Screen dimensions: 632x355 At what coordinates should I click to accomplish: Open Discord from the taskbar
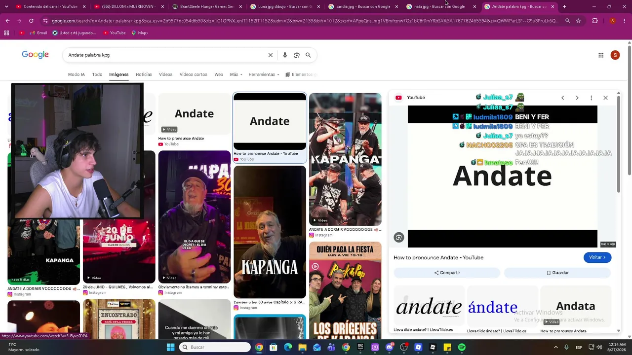point(390,347)
